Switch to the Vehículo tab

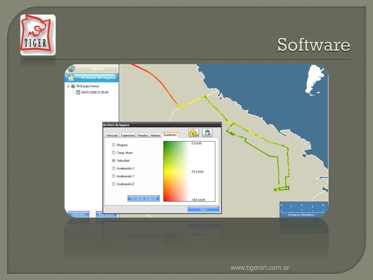112,135
